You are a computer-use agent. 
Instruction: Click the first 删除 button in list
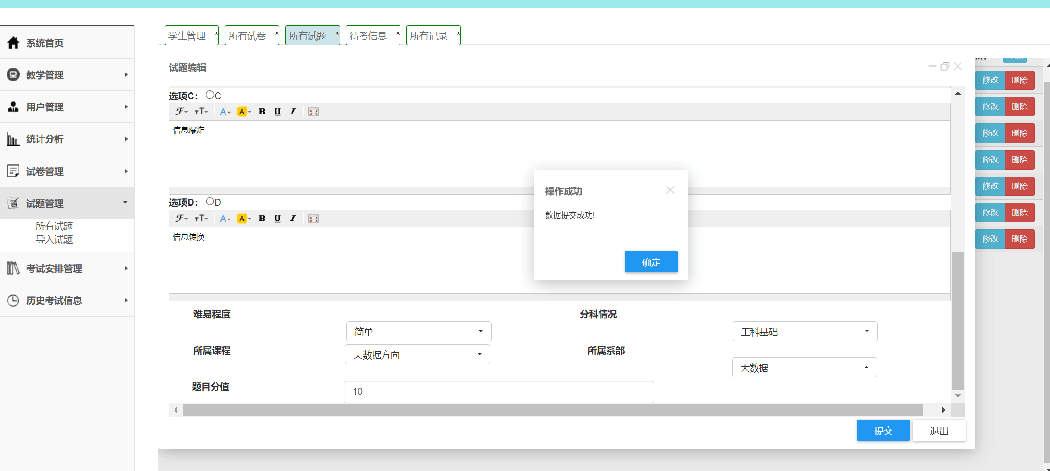tap(1020, 80)
